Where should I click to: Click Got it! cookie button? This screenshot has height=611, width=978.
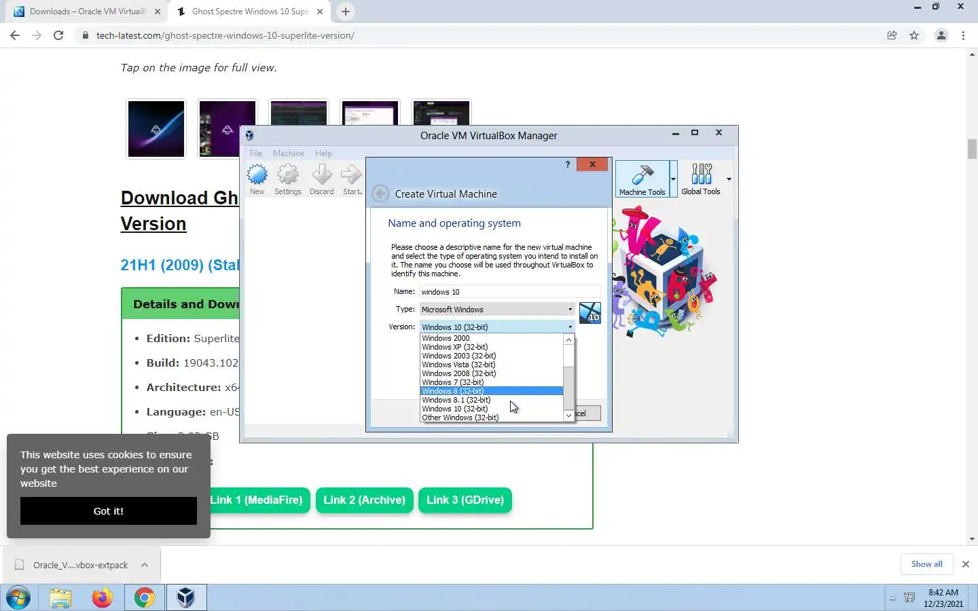109,511
